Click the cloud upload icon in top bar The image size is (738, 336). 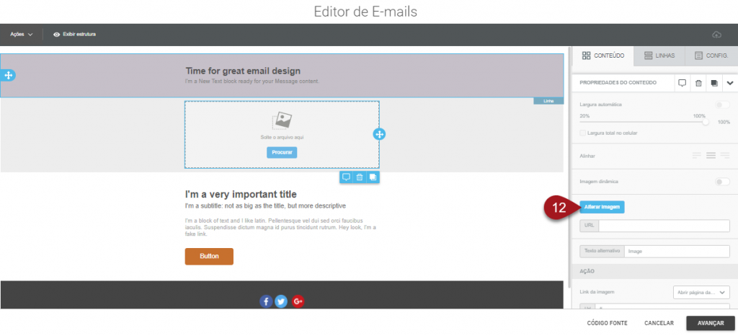click(716, 35)
